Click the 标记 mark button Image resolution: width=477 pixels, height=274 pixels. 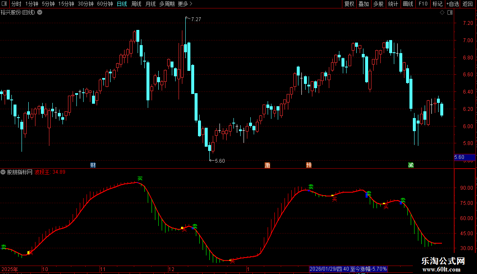coord(437,4)
